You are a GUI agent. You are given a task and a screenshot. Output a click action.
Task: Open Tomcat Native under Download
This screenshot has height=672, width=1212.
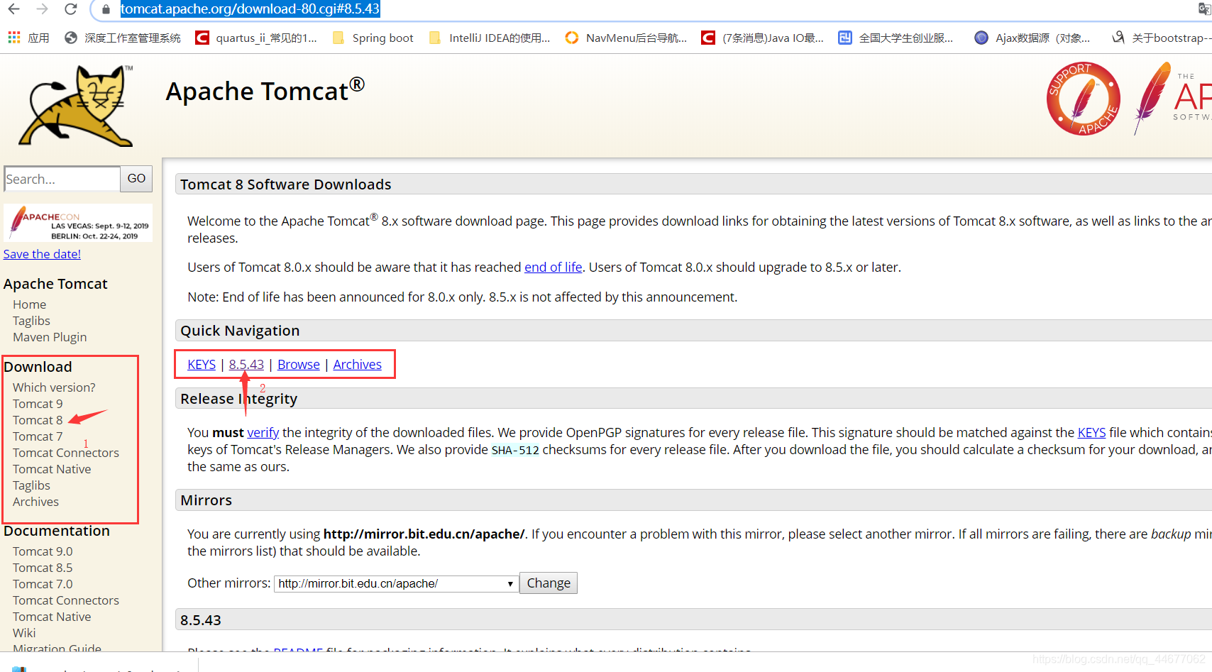(x=52, y=469)
